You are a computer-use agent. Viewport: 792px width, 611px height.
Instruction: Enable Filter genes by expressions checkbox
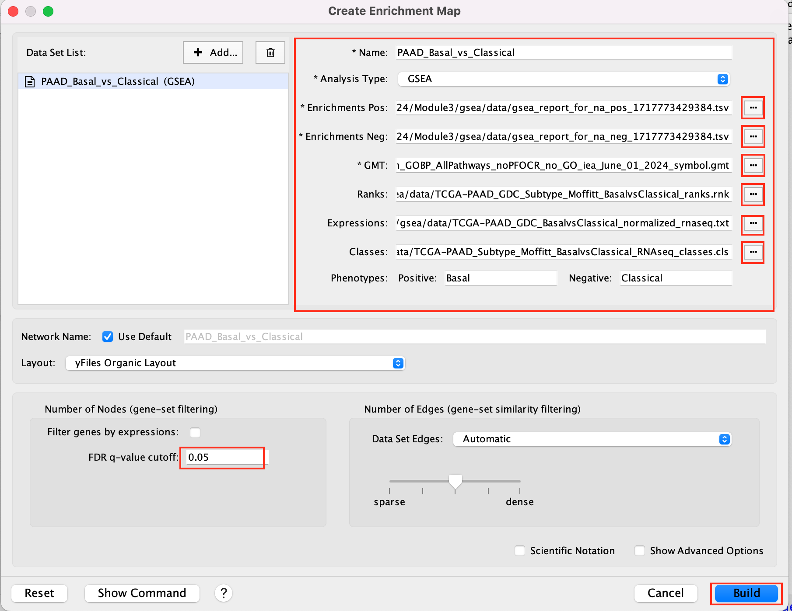click(x=195, y=432)
